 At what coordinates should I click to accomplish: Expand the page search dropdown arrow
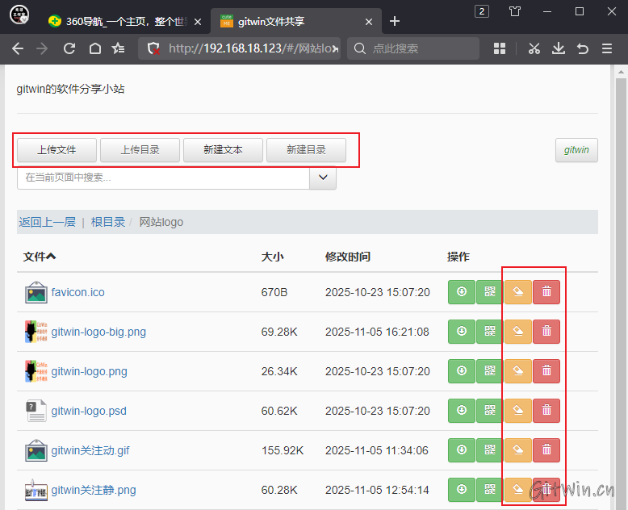point(323,178)
